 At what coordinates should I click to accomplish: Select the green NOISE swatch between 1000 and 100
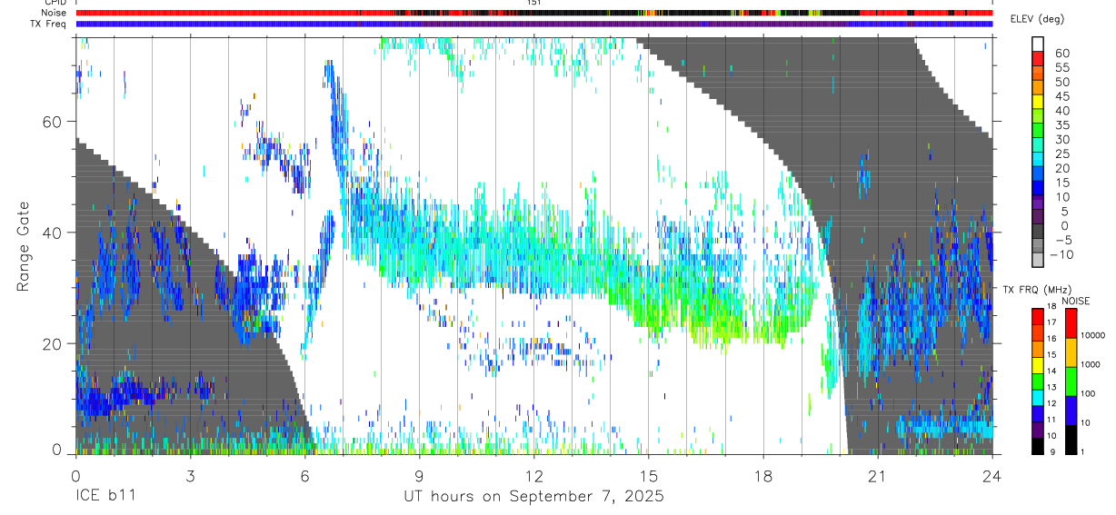tap(1071, 381)
